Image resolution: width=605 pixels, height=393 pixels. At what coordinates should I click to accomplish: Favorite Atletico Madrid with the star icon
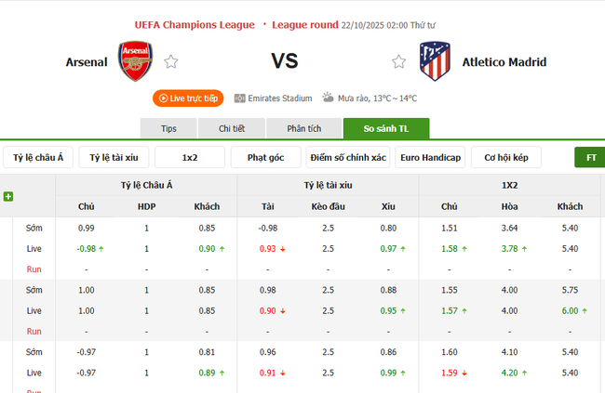click(399, 62)
